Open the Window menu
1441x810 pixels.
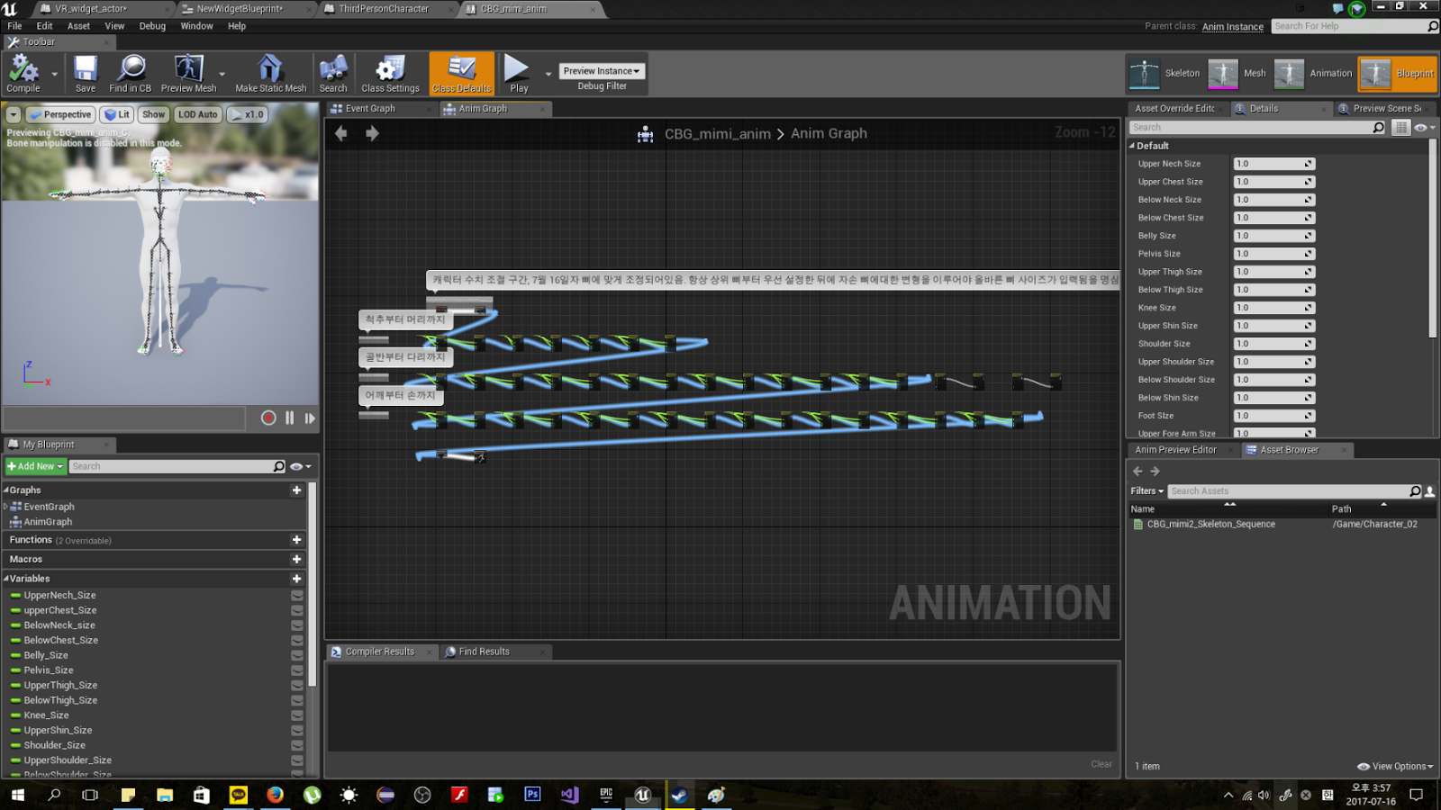[196, 26]
